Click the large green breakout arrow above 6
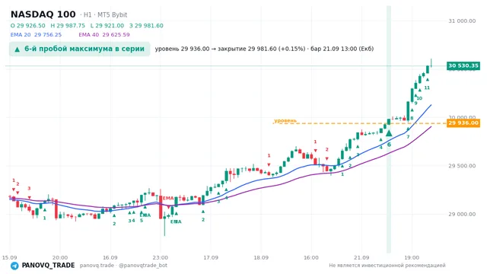 (389, 133)
